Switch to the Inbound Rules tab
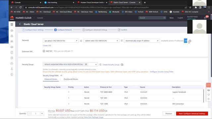Viewport: 212px width, 119px height. coord(51,79)
